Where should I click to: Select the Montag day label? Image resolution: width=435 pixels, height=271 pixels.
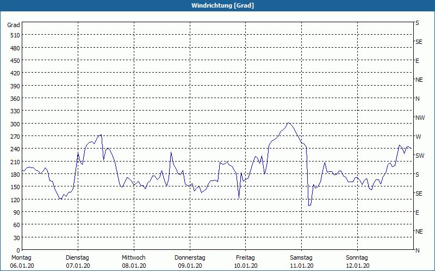(21, 258)
